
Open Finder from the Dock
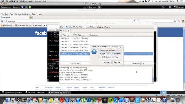(8, 100)
